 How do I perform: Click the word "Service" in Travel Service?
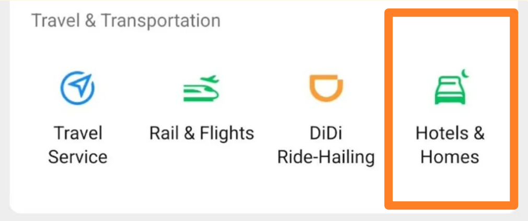point(77,156)
